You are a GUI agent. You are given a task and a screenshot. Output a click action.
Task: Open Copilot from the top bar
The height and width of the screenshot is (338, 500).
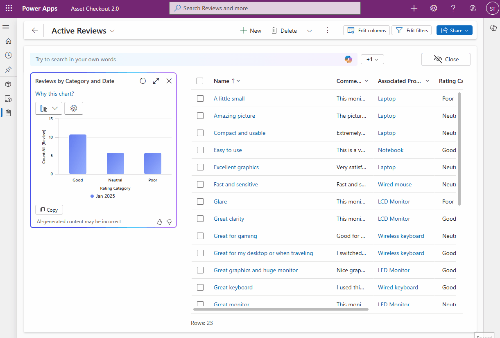pos(473,8)
